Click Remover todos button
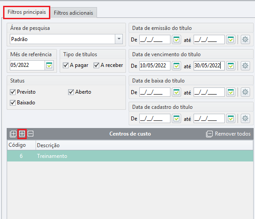 pos(228,134)
